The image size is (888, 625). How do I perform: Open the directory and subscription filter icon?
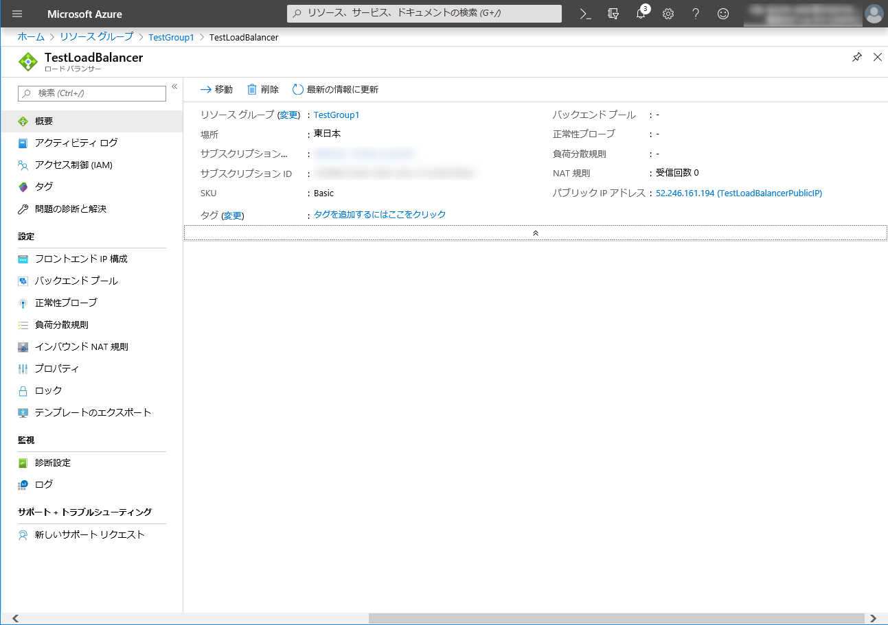coord(613,14)
